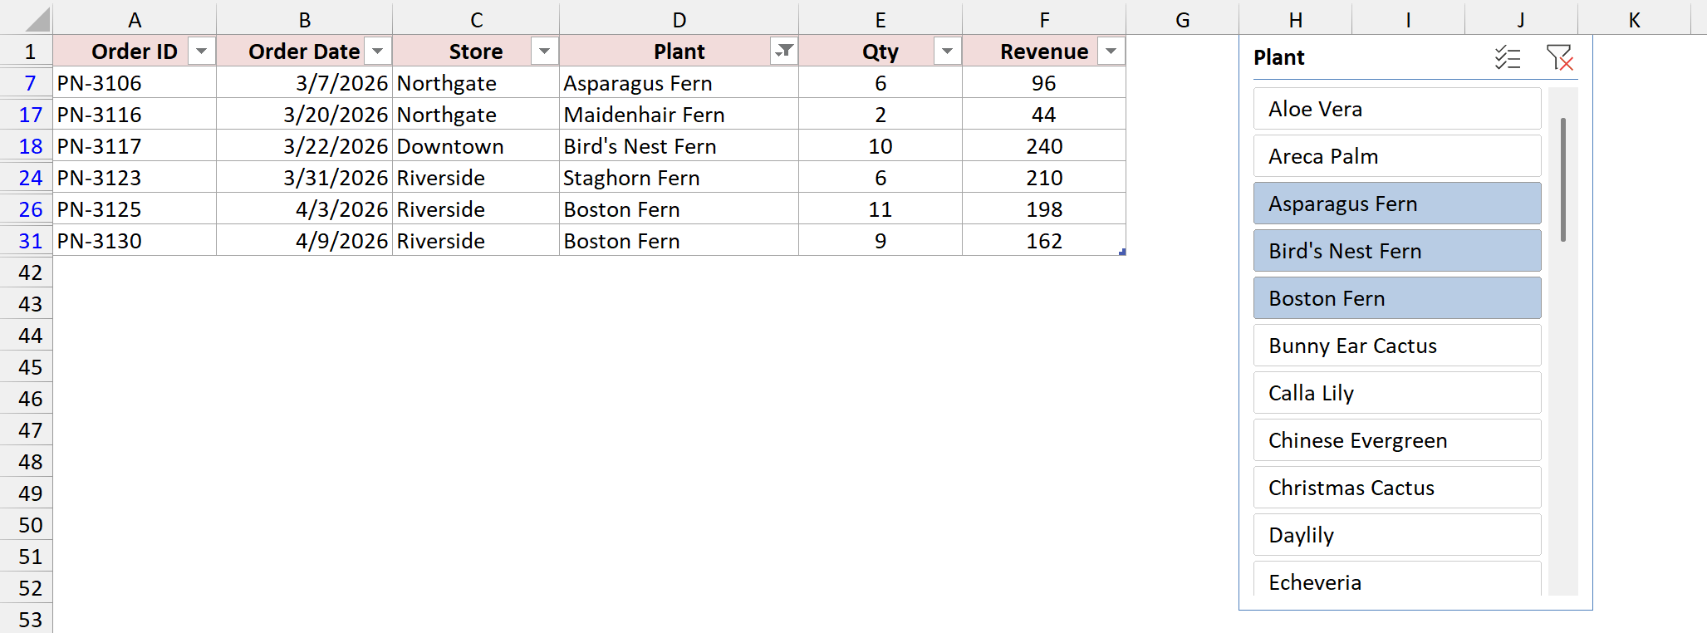Toggle multi-select in the Plant slicer

(1507, 57)
